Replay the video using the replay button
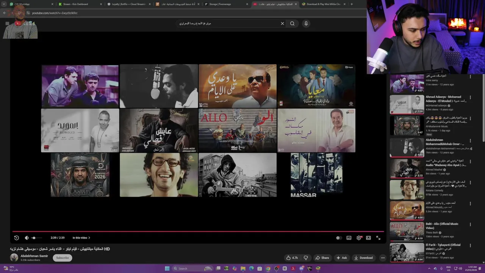Screen dimensions: 485x273 coord(16,238)
